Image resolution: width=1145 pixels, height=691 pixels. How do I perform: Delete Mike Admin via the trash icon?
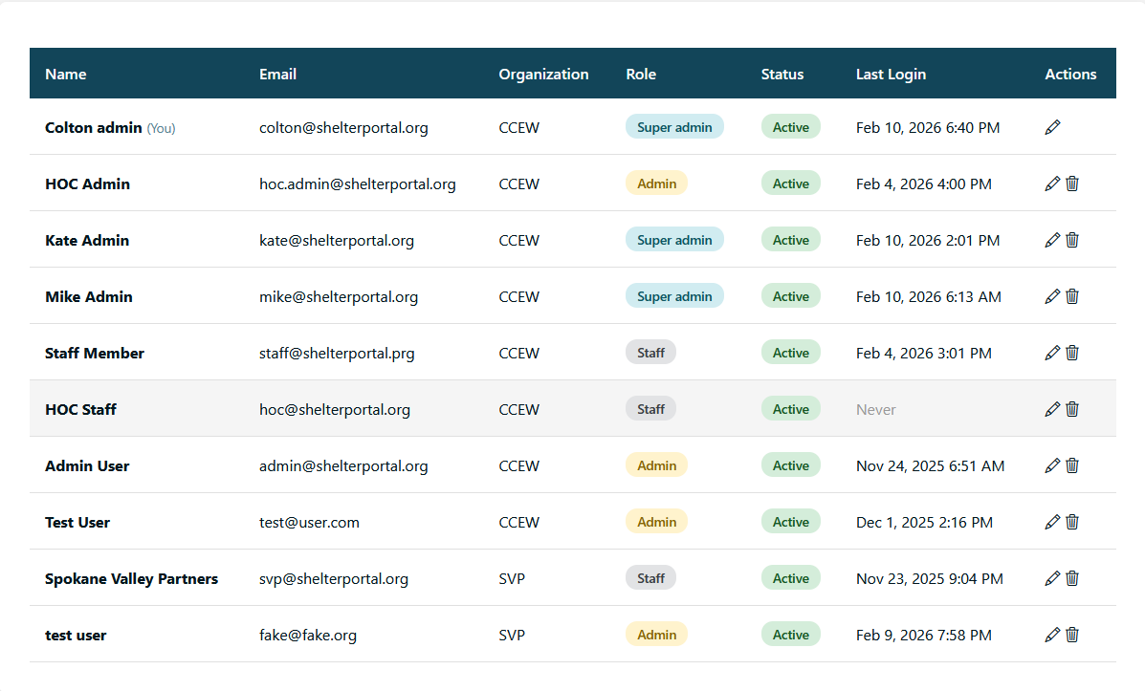pos(1071,295)
